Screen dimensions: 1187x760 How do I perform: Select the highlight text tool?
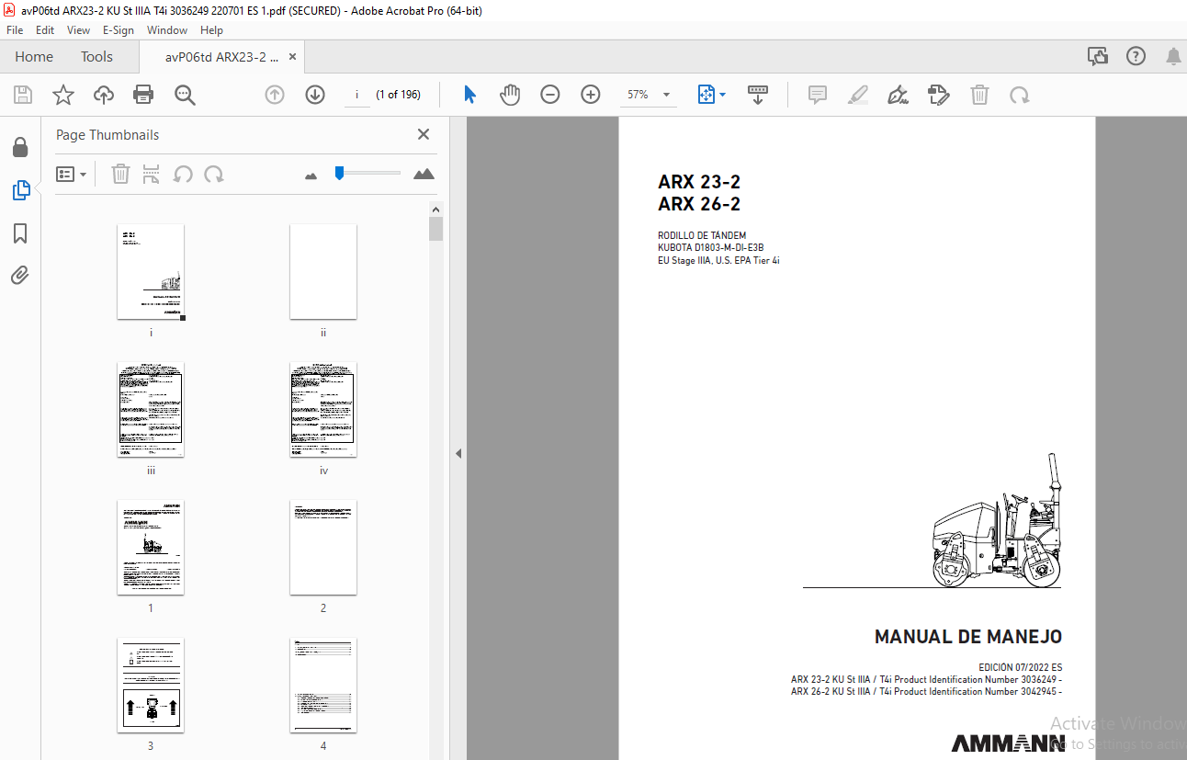click(857, 95)
